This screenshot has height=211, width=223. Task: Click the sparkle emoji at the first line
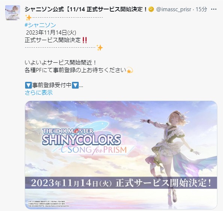point(28,18)
